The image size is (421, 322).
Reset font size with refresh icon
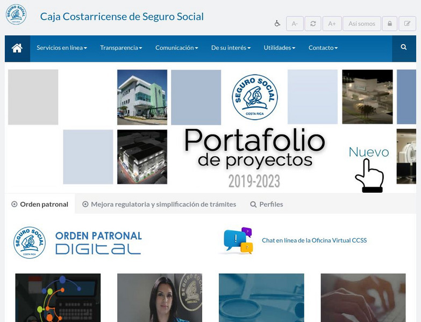[x=313, y=24]
